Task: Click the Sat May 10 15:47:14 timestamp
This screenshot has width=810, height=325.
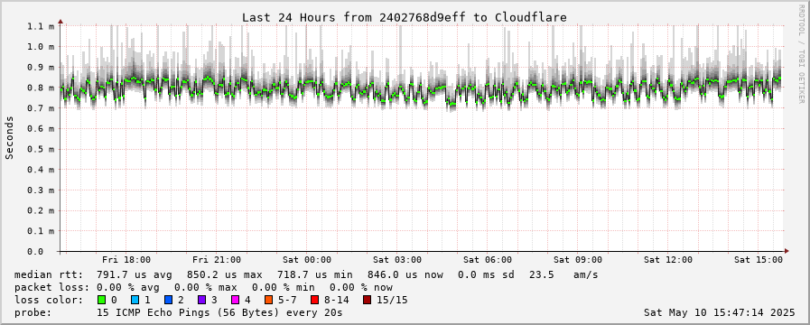Action: [x=720, y=312]
